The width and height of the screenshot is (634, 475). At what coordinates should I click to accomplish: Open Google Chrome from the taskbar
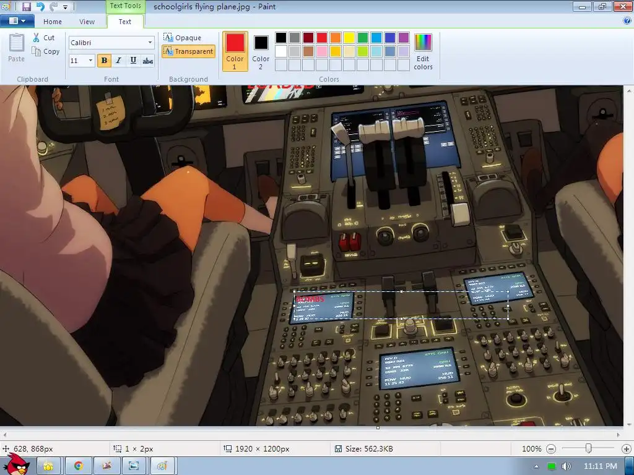[79, 466]
